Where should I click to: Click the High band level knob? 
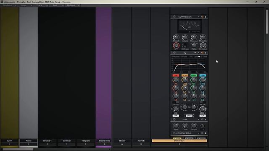pos(203,96)
